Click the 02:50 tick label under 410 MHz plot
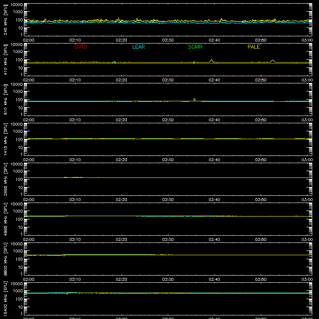 [x=261, y=80]
